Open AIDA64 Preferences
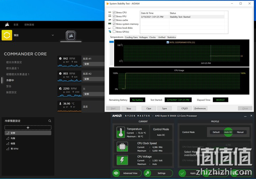This screenshot has width=256, height=179. click(x=200, y=108)
